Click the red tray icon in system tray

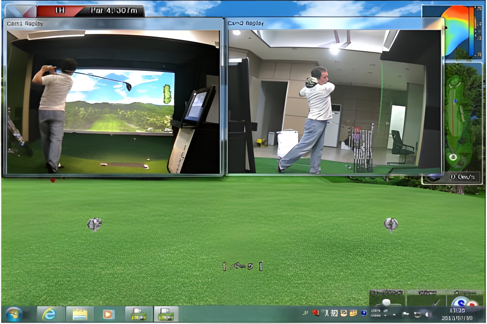coord(316,313)
